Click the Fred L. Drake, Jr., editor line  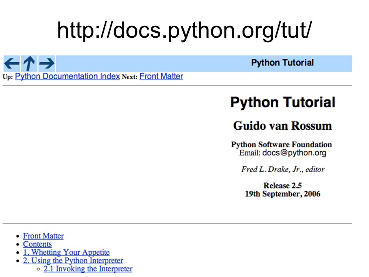283,169
